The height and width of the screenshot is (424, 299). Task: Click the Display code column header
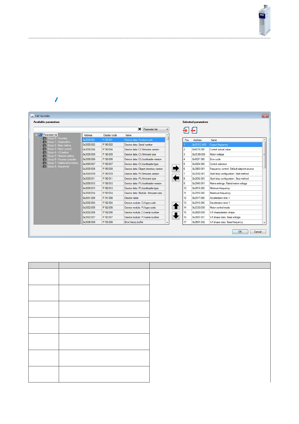pyautogui.click(x=113, y=135)
